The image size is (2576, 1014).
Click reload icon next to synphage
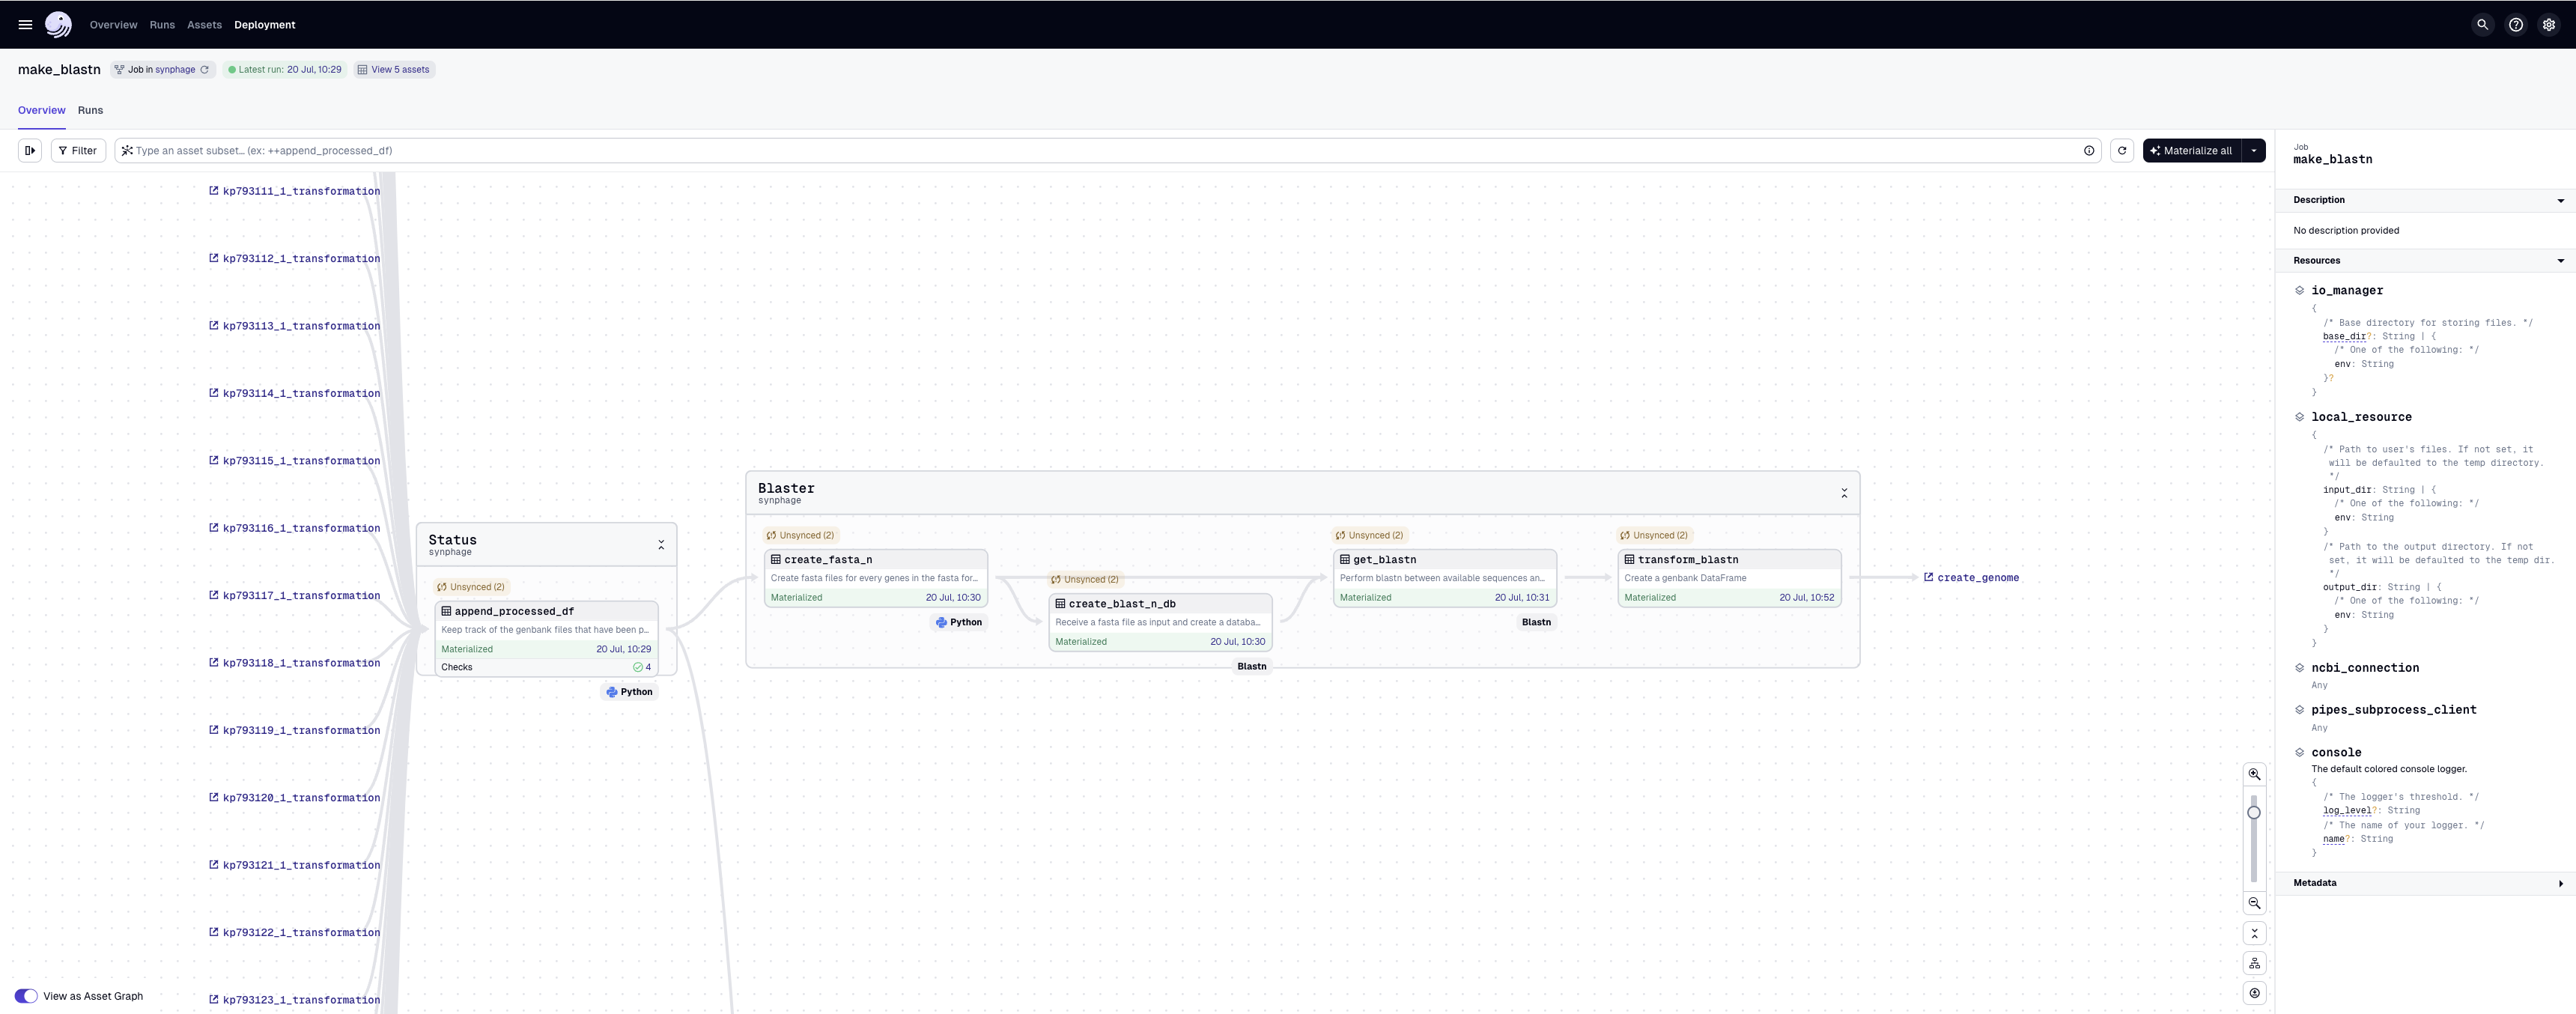coord(205,70)
